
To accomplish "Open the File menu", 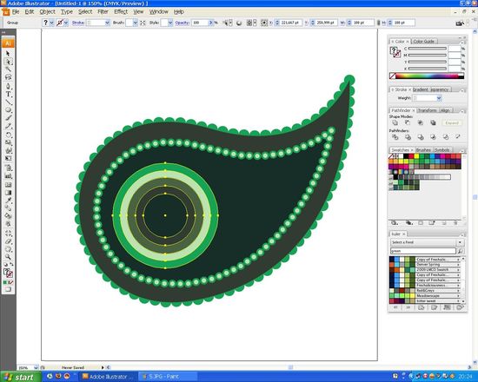I will tap(16, 12).
